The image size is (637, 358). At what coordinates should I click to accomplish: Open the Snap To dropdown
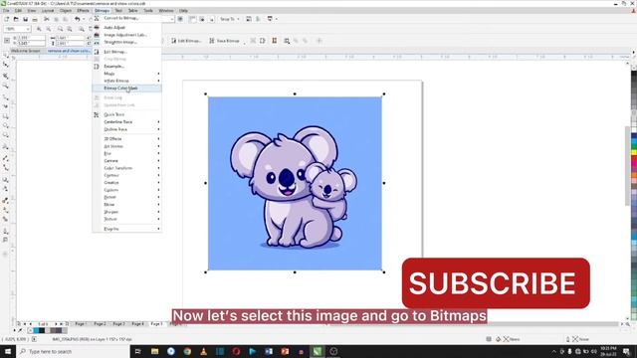230,19
